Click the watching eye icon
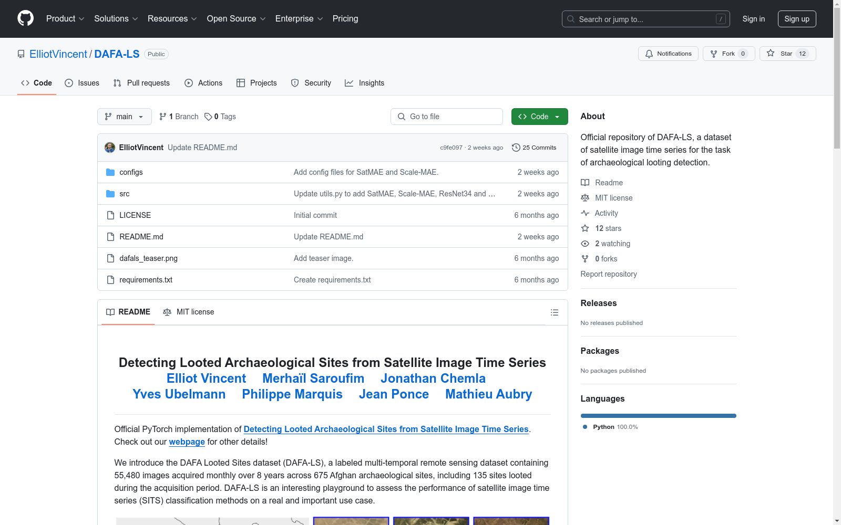The image size is (841, 525). [x=585, y=244]
